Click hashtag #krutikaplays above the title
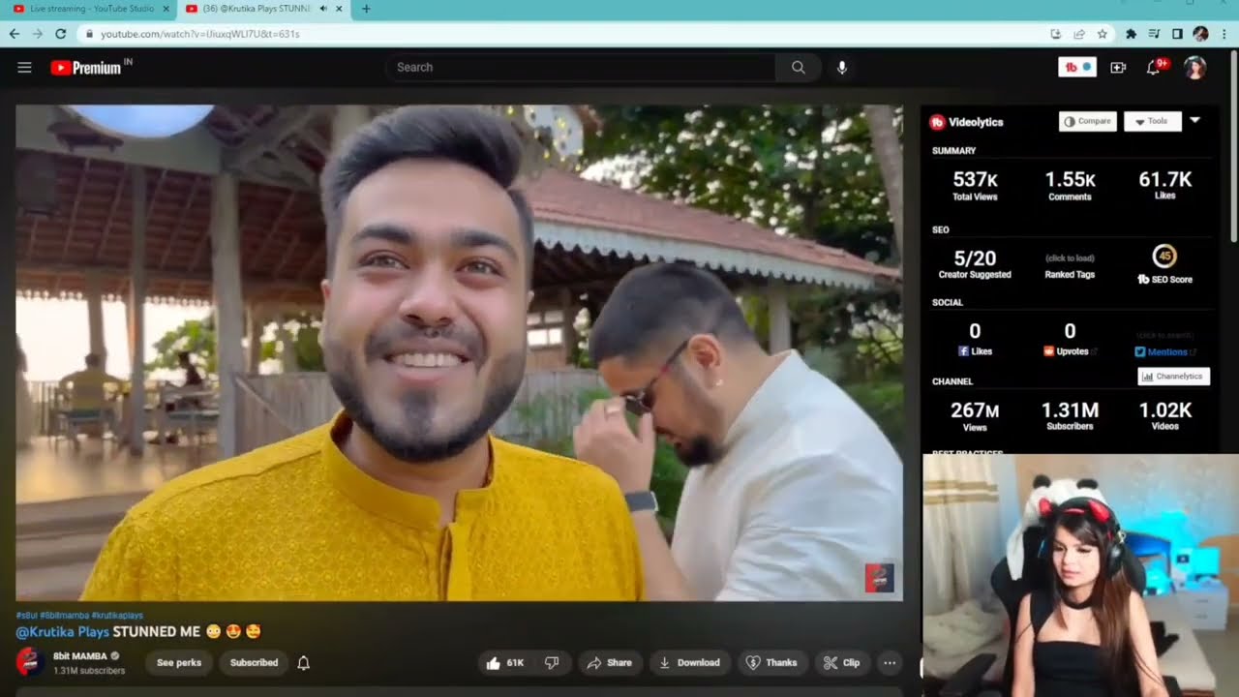The image size is (1239, 697). pyautogui.click(x=118, y=616)
